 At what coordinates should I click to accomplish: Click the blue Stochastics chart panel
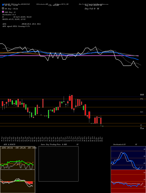coord(128,158)
